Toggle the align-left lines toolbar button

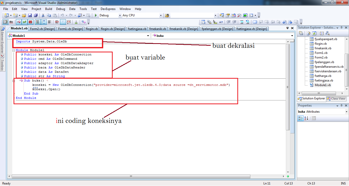[x=38, y=22]
